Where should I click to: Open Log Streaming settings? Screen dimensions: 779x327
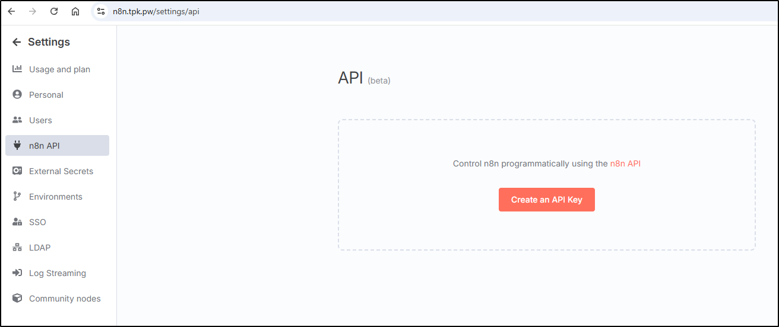pyautogui.click(x=57, y=273)
